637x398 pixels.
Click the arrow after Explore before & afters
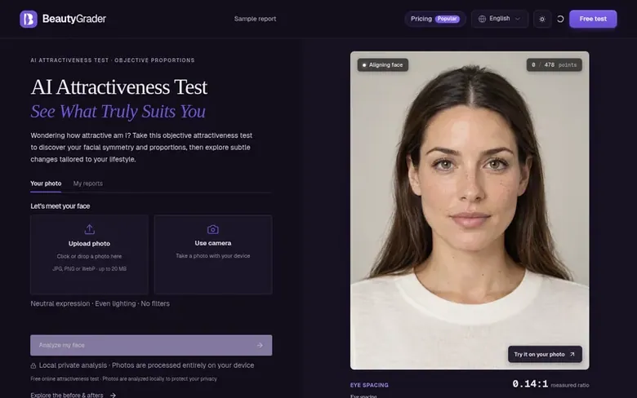[113, 396]
